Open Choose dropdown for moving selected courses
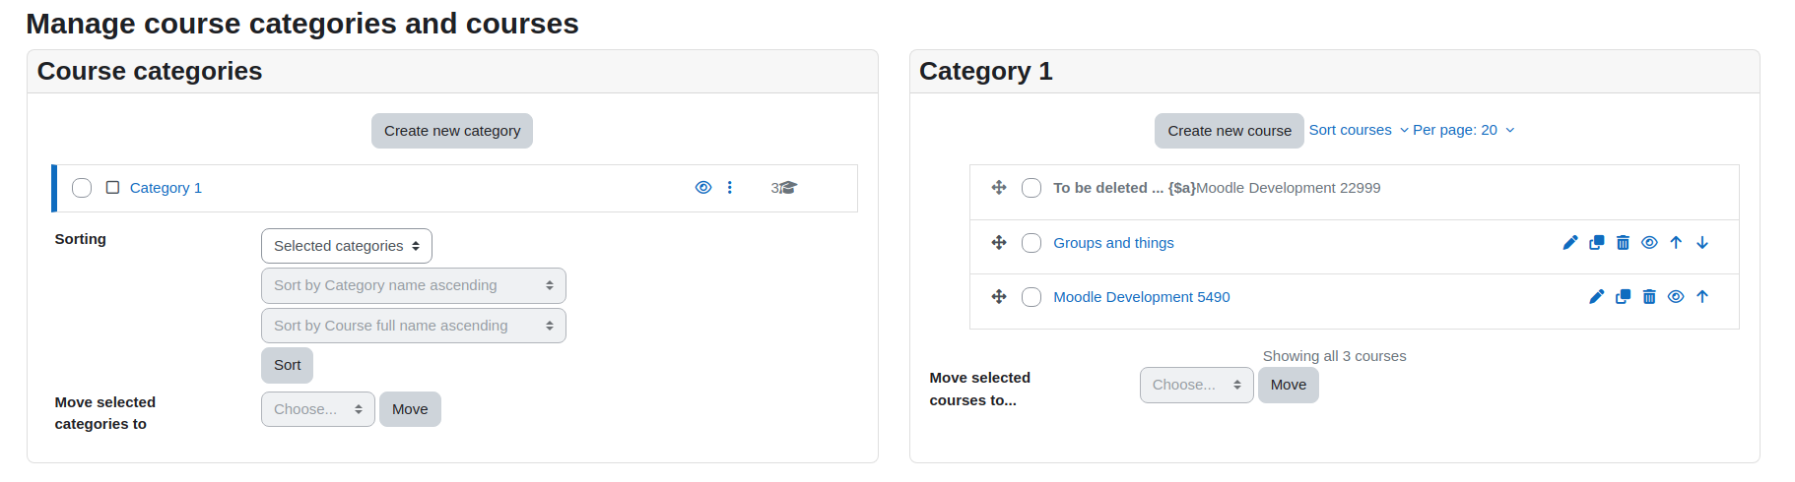Viewport: 1795px width, 482px height. (1197, 385)
